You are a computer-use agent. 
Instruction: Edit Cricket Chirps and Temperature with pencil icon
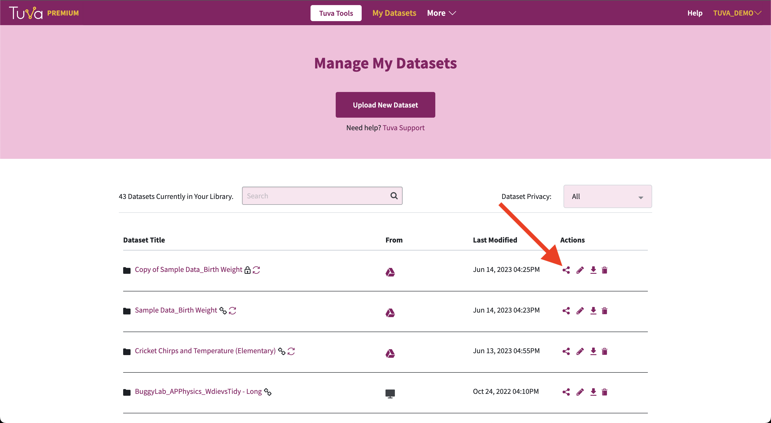(x=580, y=351)
